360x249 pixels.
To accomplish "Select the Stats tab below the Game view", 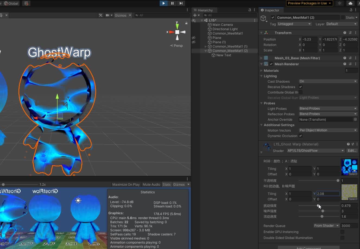I will pyautogui.click(x=167, y=184).
